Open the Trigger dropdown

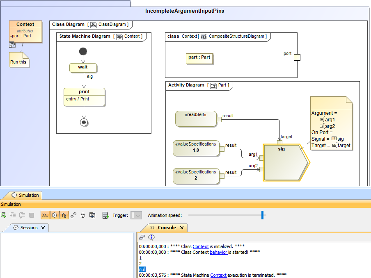click(136, 215)
